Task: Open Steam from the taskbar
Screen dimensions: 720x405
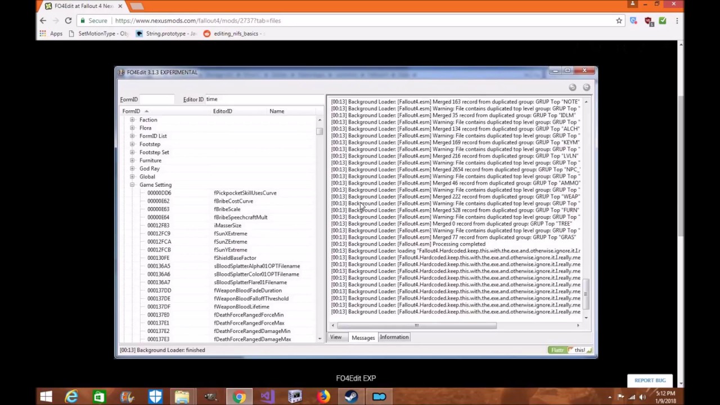Action: coord(351,397)
